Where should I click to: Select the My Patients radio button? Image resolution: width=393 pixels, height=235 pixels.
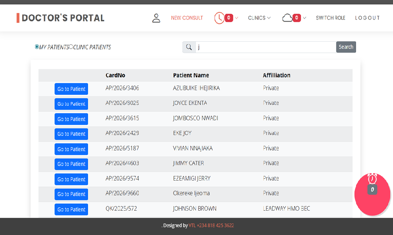(37, 47)
